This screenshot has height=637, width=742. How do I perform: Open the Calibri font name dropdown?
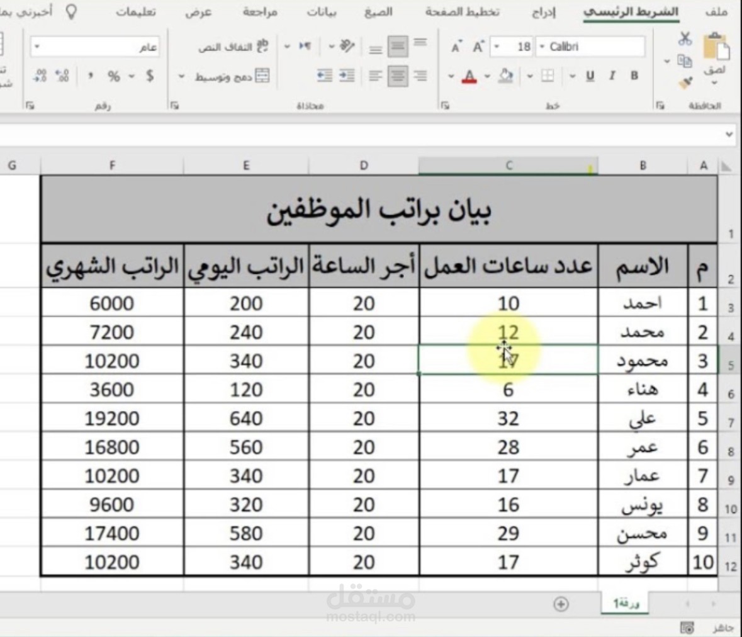tap(542, 47)
